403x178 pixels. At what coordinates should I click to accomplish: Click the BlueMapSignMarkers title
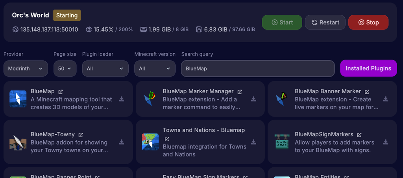tap(324, 134)
